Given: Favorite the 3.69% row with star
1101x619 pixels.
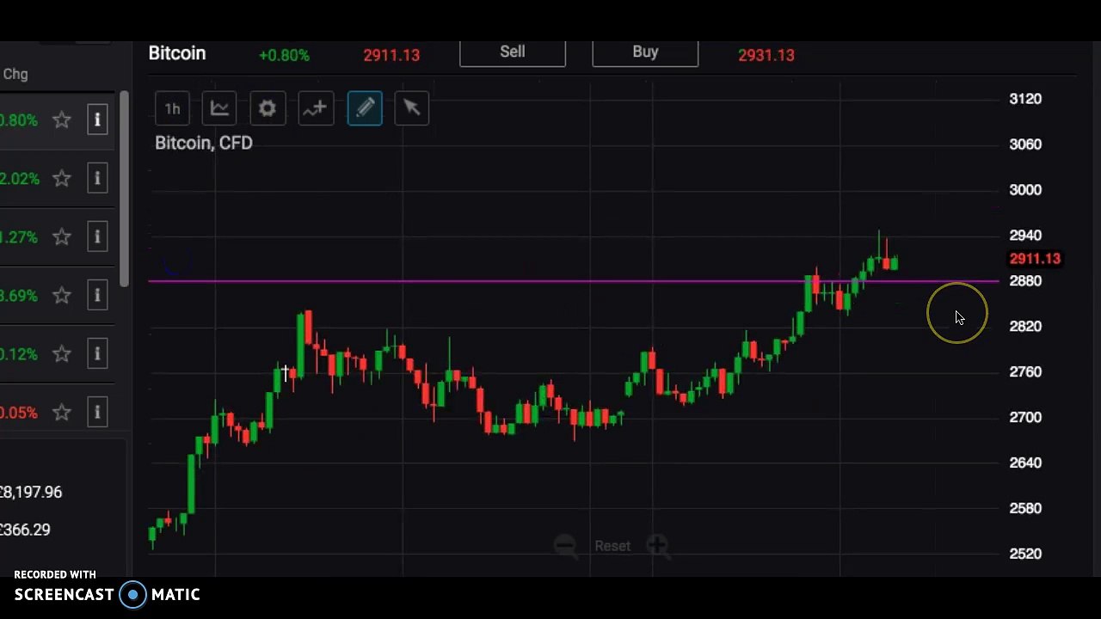Looking at the screenshot, I should coord(62,296).
